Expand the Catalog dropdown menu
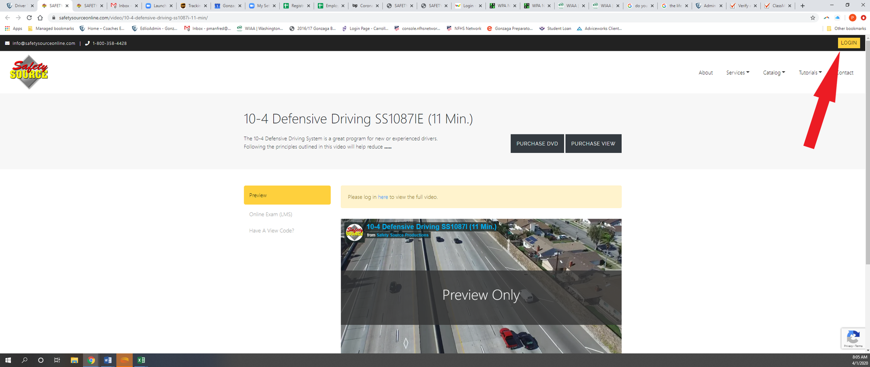This screenshot has width=870, height=367. coord(773,72)
